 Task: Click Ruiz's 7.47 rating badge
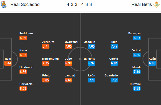tap(114, 46)
